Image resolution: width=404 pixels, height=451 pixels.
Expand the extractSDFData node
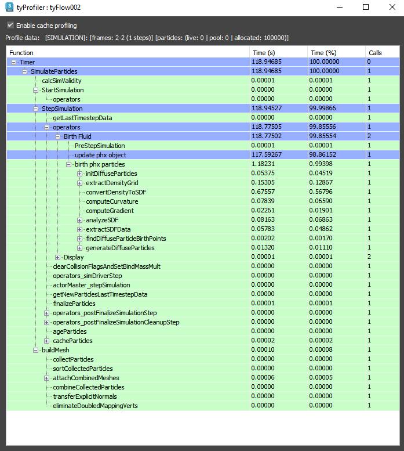click(x=80, y=229)
